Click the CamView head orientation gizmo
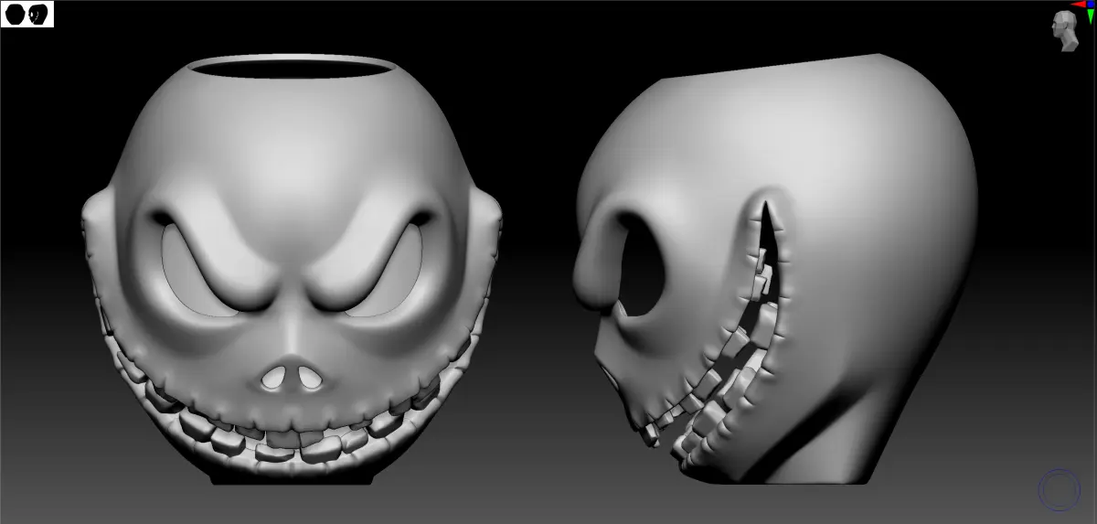Image resolution: width=1097 pixels, height=524 pixels. click(x=1065, y=31)
